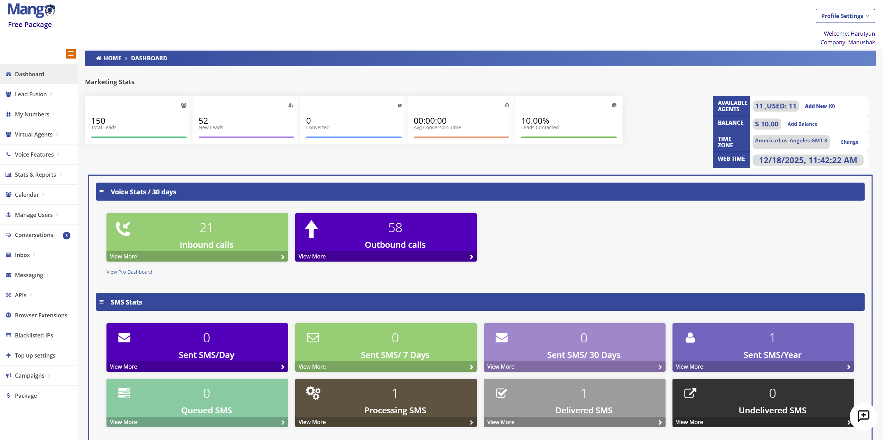Open the floating chat widget icon
Viewport: 883px width, 440px height.
(x=863, y=416)
